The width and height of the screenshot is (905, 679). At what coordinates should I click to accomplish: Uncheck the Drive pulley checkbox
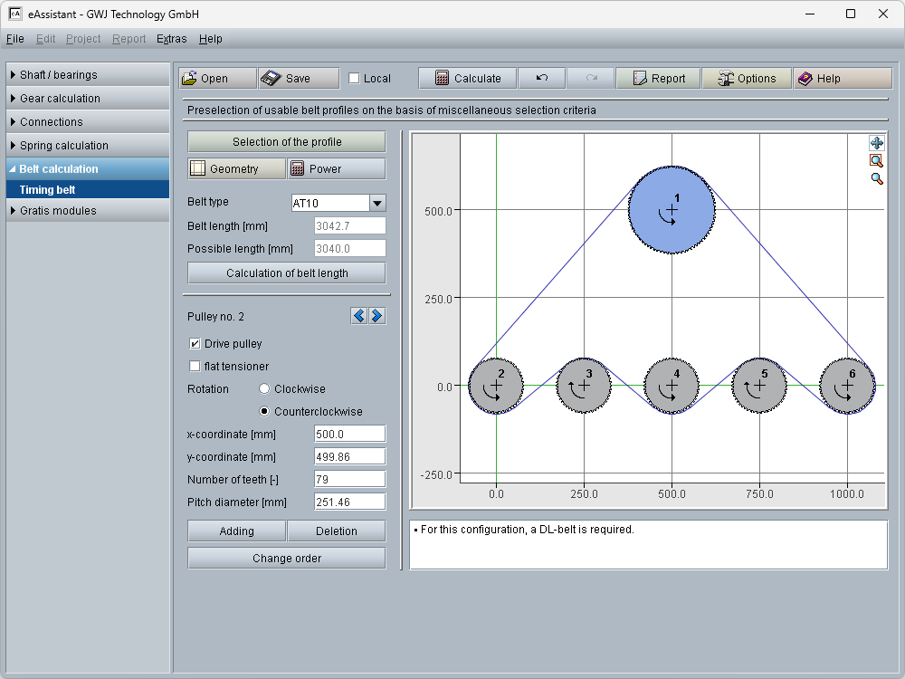coord(195,344)
